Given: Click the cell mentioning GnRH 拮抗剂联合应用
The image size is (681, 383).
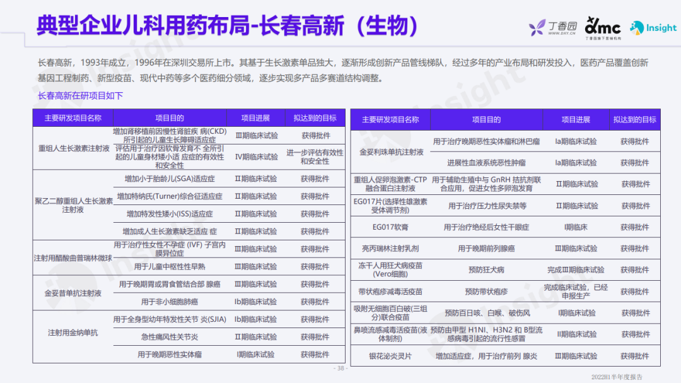Looking at the screenshot, I should tap(486, 184).
